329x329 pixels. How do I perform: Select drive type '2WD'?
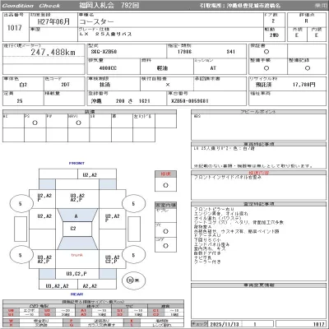pyautogui.click(x=274, y=35)
